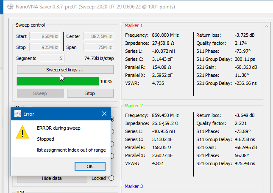The width and height of the screenshot is (273, 193).
Task: Click Marker 2 return loss -3.648 dB
Action: tap(245, 115)
